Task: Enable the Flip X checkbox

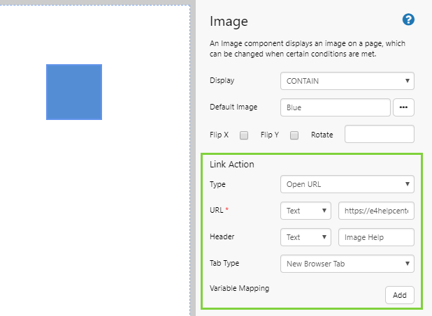Action: (244, 135)
